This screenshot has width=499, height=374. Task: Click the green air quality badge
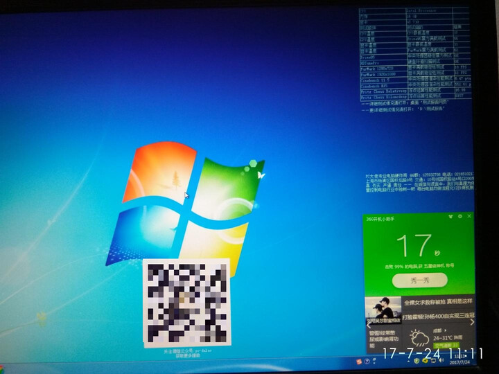click(446, 345)
